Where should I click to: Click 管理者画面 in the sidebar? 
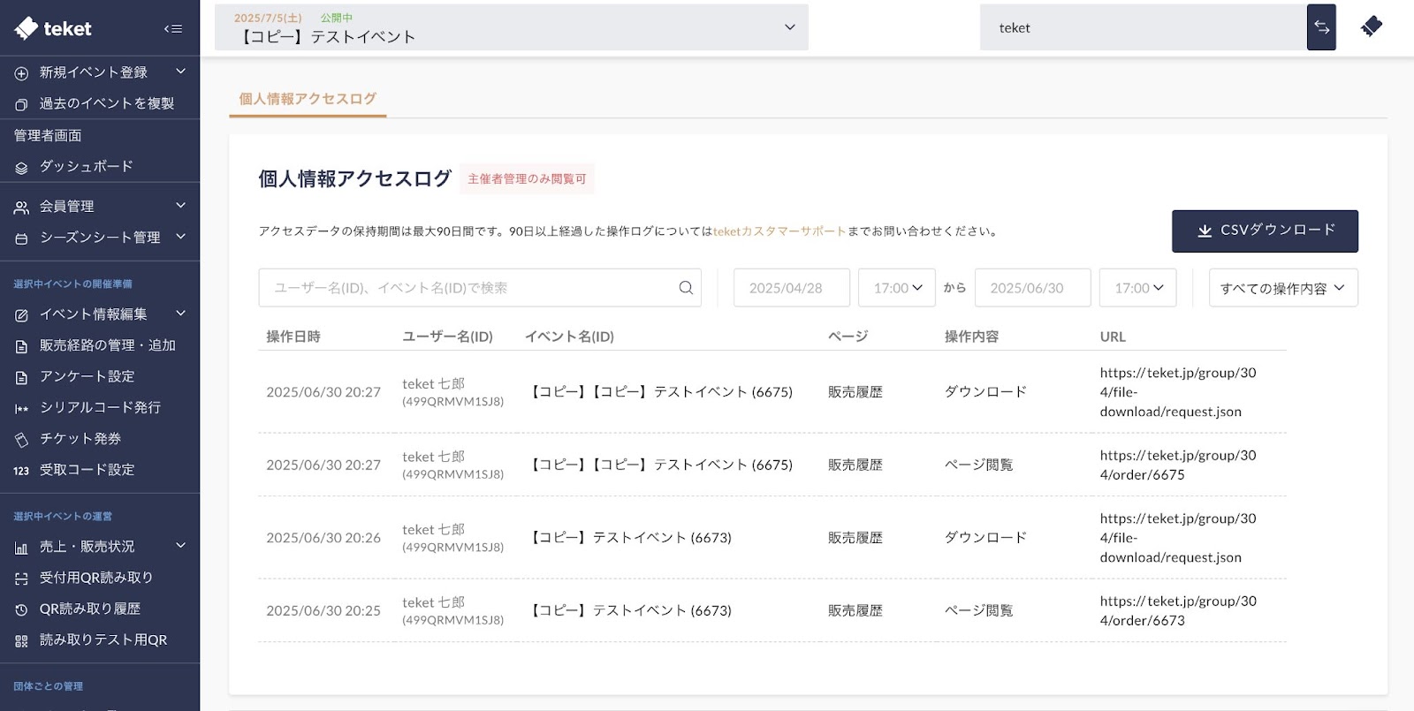48,135
